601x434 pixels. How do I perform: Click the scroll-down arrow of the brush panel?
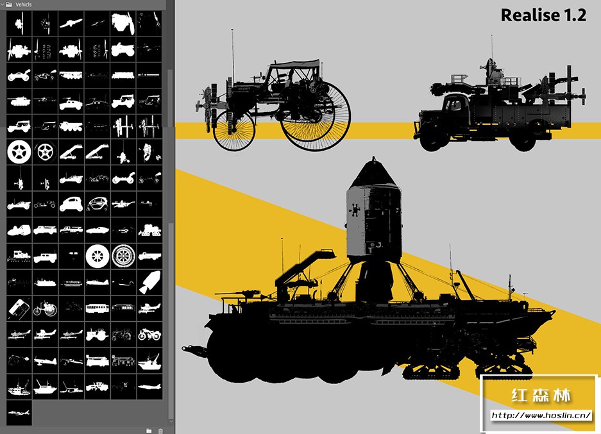click(x=171, y=421)
